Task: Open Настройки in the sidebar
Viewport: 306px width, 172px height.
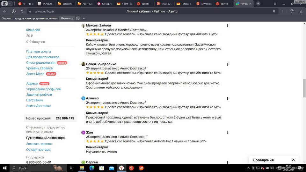Action: point(34,100)
